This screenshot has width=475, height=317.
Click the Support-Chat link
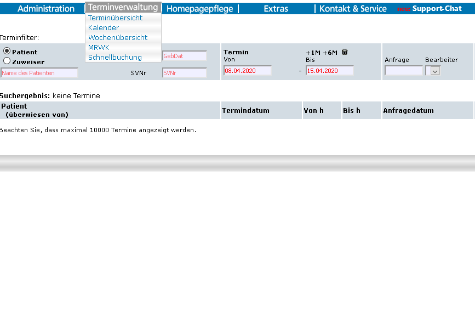pyautogui.click(x=437, y=9)
